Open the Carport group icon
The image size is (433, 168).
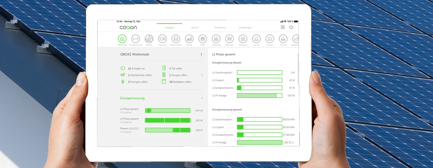270,39
